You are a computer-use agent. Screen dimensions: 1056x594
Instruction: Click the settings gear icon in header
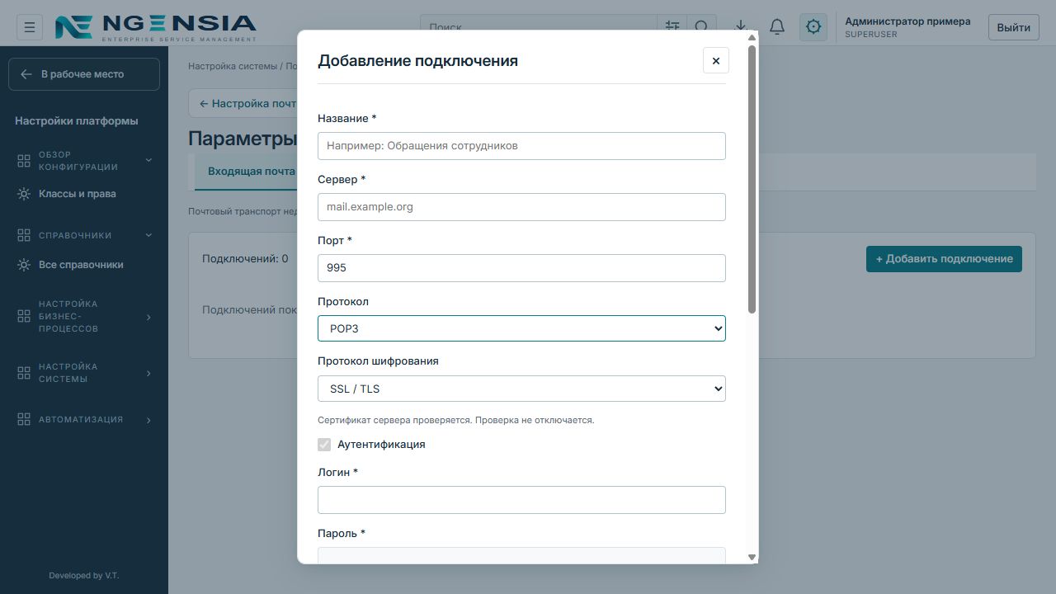(x=813, y=27)
